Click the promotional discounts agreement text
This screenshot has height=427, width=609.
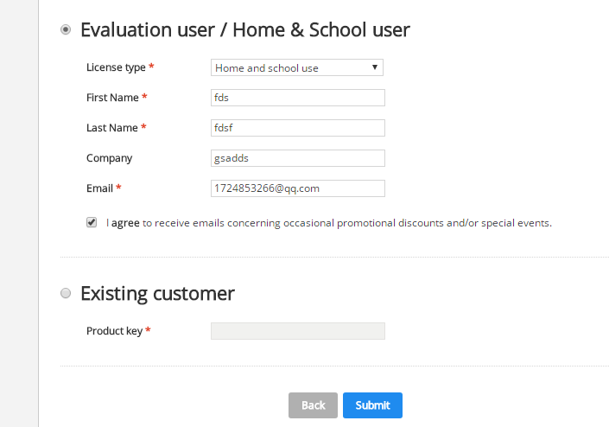(329, 223)
